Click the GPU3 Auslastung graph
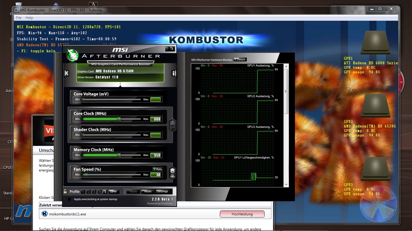Viewport: 412px width, 231px height. point(237,142)
